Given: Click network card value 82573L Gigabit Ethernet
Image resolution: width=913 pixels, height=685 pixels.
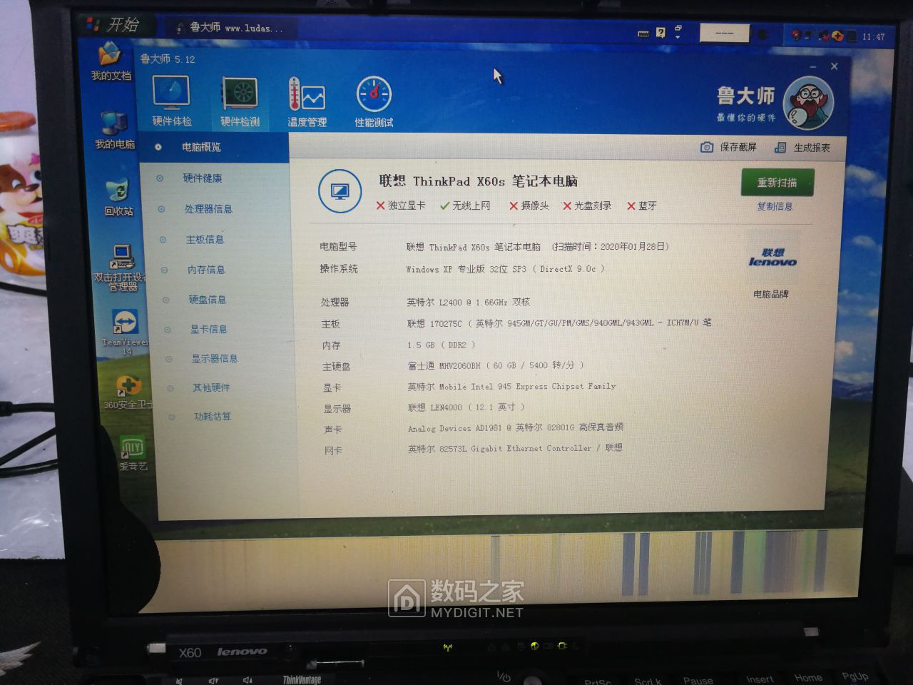Looking at the screenshot, I should [515, 448].
